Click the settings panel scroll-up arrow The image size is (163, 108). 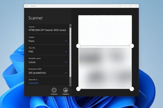[x=70, y=26]
